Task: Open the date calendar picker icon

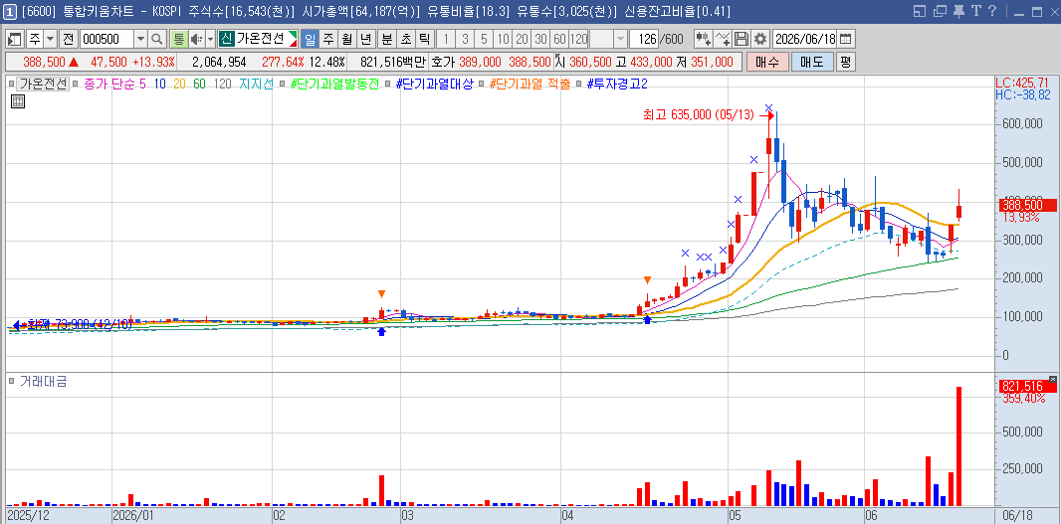Action: coord(846,39)
